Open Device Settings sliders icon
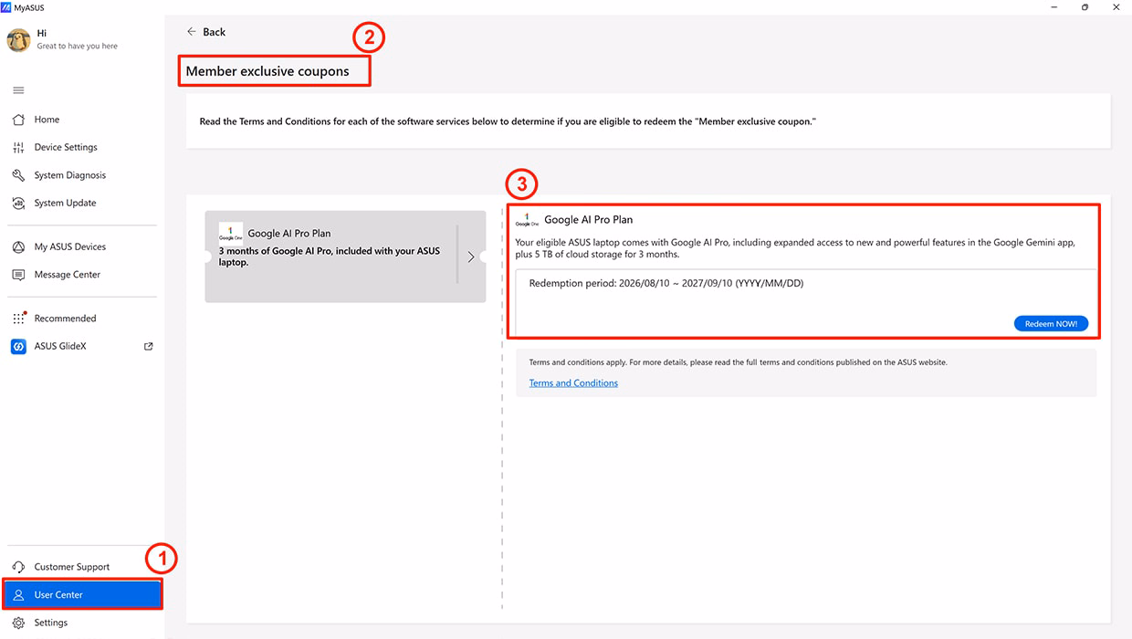This screenshot has height=639, width=1132. (18, 147)
